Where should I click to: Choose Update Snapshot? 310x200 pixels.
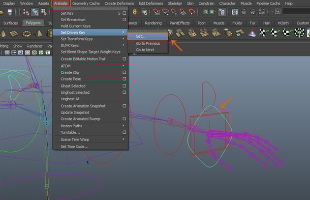[x=91, y=113]
